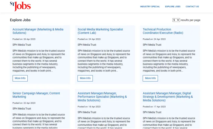213x129 pixels.
Task: Select 'Posted on: 18 Apr 2023' text
Action: (89, 106)
